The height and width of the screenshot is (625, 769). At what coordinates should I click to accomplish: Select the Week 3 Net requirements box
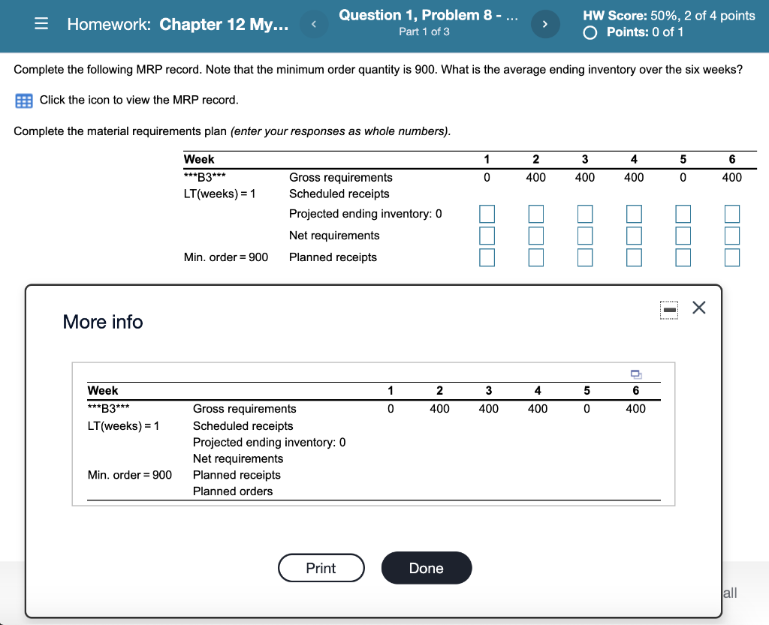pyautogui.click(x=585, y=235)
